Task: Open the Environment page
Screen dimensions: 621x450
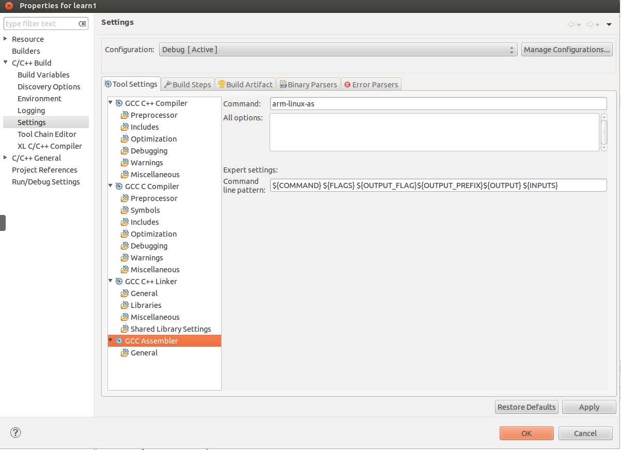Action: tap(39, 99)
